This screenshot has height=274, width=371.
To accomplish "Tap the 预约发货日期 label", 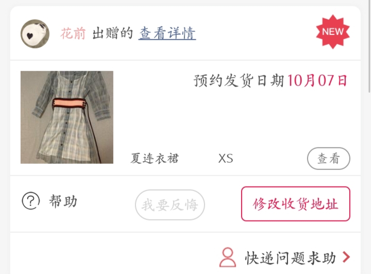I will tap(239, 81).
